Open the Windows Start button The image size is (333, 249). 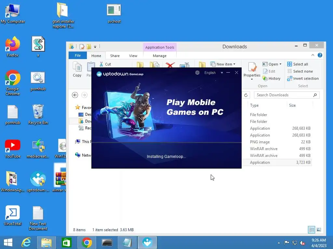pos(8,243)
